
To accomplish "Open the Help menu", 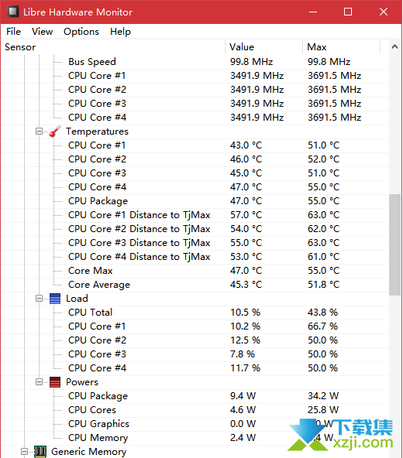I will coord(120,32).
